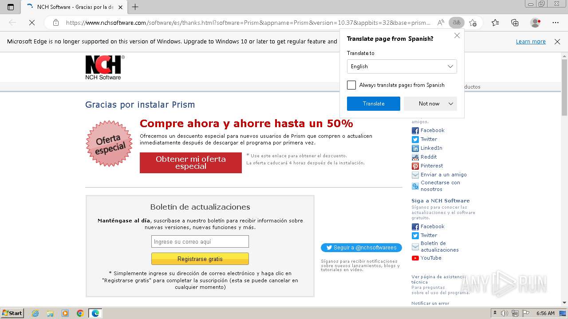The image size is (568, 319).
Task: Open Edge Settings and more menu
Action: [x=556, y=23]
